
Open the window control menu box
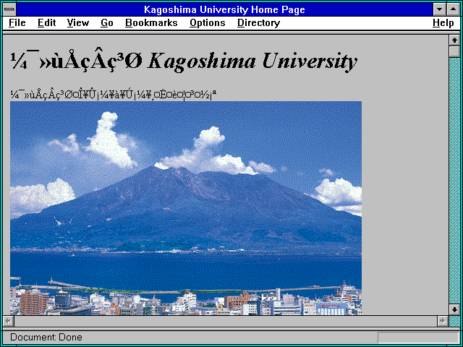(x=9, y=9)
